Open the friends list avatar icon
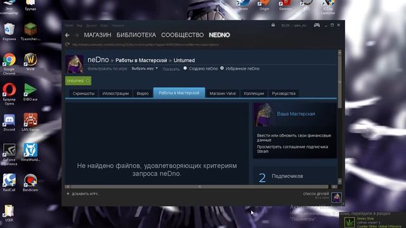The height and width of the screenshot is (228, 406). pyautogui.click(x=336, y=197)
